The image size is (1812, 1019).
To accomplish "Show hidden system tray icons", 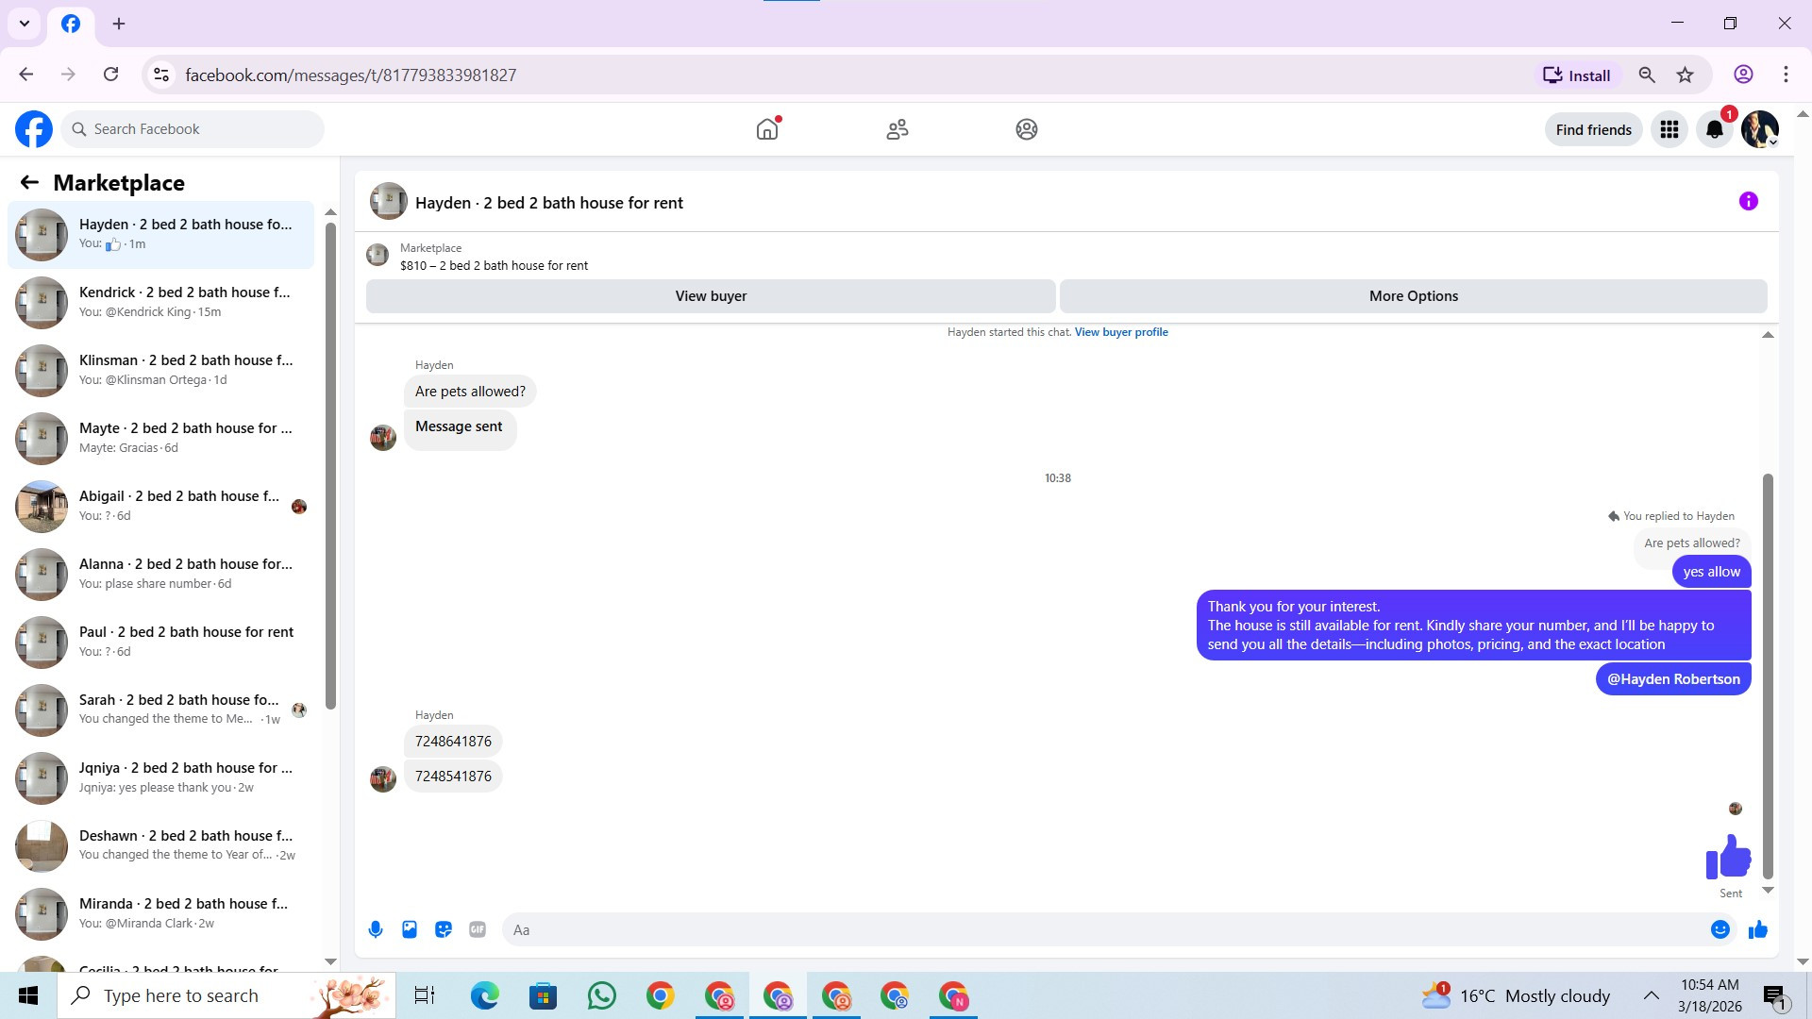I will click(1651, 995).
